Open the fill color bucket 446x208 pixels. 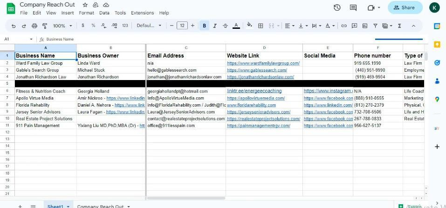249,26
